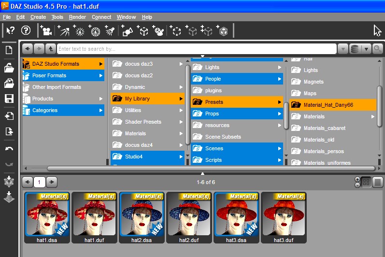The image size is (385, 257).
Task: Open the help question mark icon
Action: [x=26, y=30]
